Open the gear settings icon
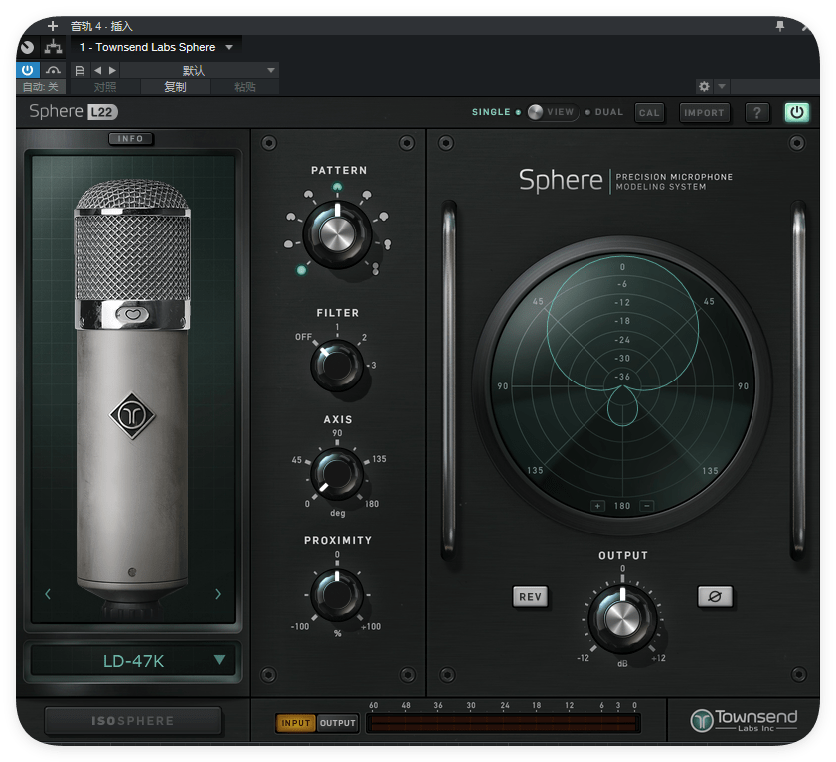Viewport: 836px width, 762px height. [x=705, y=86]
